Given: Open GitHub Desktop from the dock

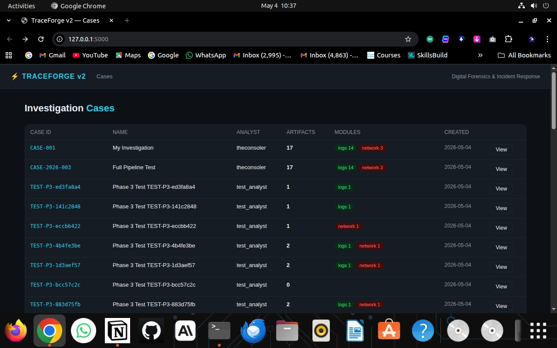Looking at the screenshot, I should tap(151, 331).
